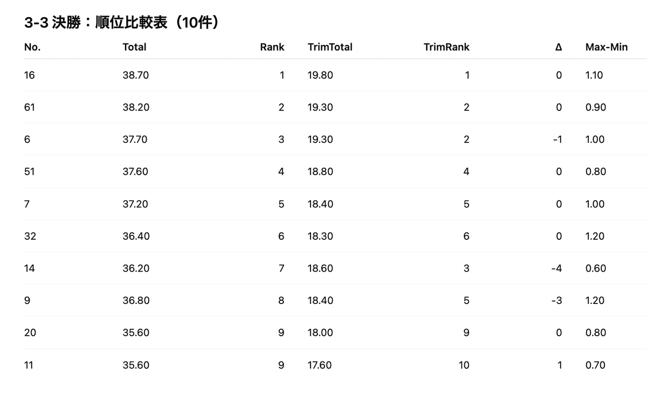Click the Total value 37.70
The height and width of the screenshot is (395, 647).
pyautogui.click(x=135, y=140)
